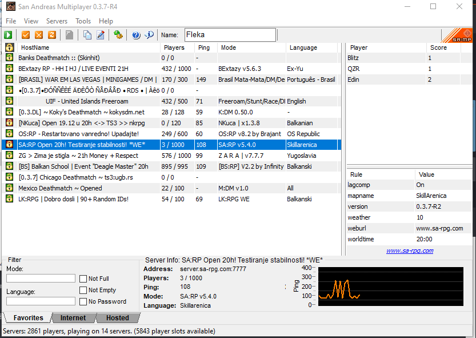
Task: Click lock icon of Chicago Deathmatch row
Action: click(x=9, y=177)
